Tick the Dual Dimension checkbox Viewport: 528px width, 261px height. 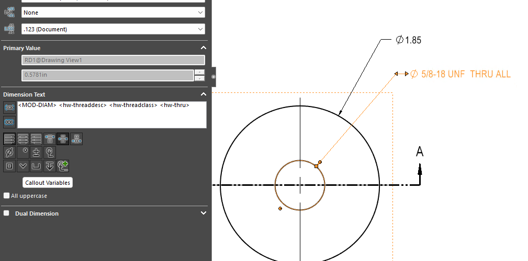click(x=7, y=213)
